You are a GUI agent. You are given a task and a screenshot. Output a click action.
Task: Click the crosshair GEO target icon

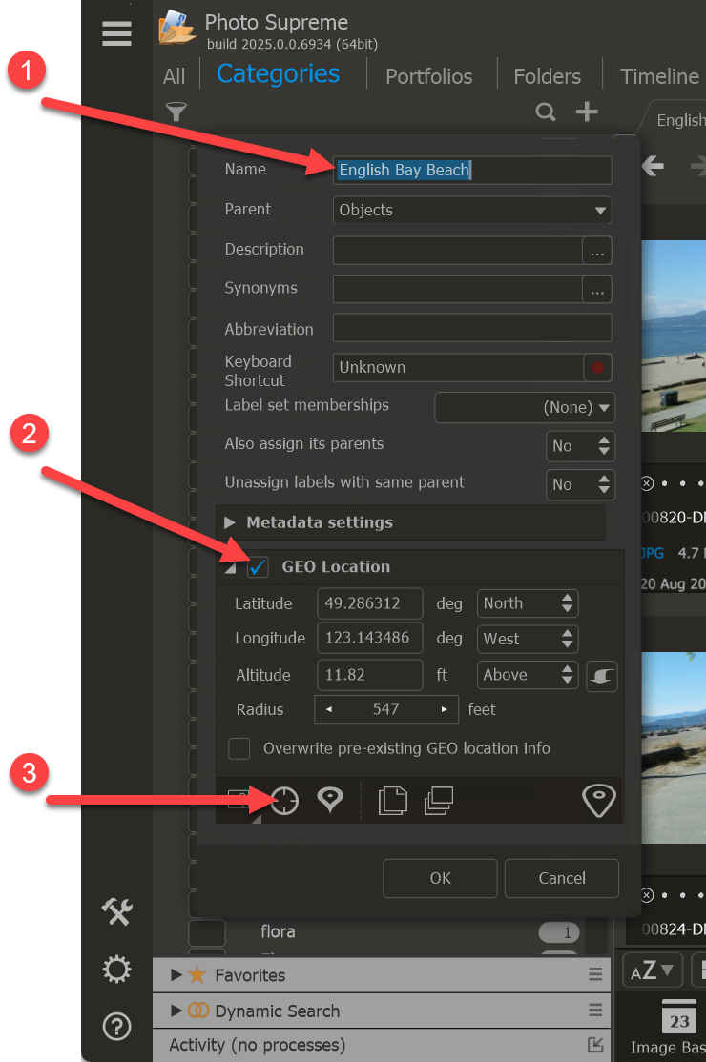point(284,801)
